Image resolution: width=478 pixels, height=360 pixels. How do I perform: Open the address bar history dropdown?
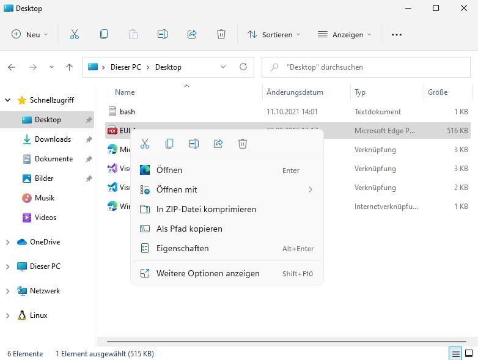point(223,67)
